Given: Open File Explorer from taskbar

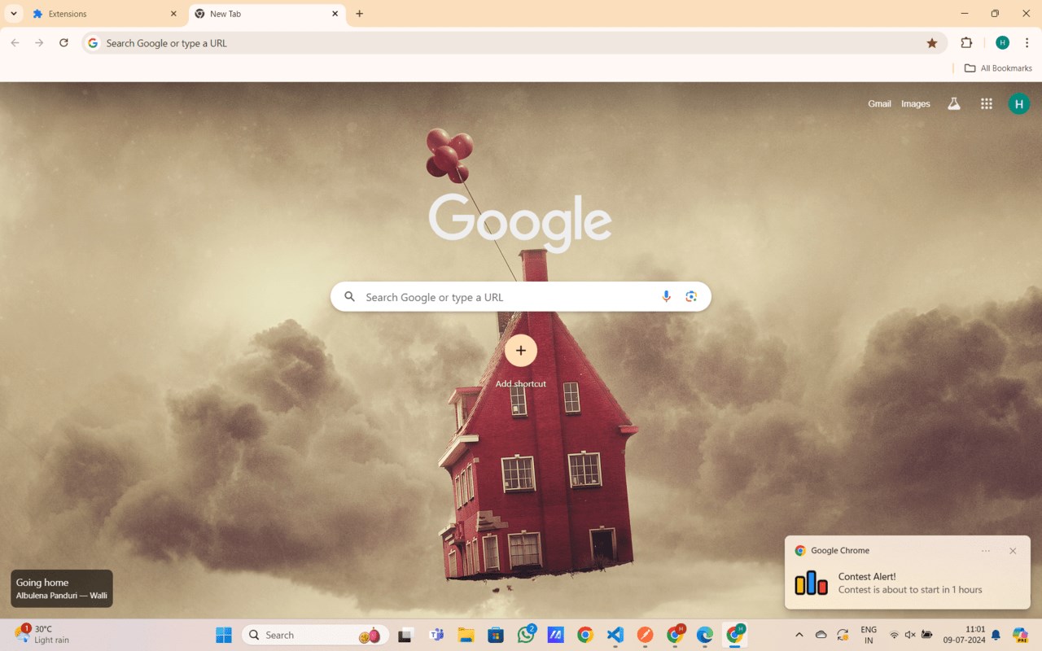Looking at the screenshot, I should click(466, 635).
